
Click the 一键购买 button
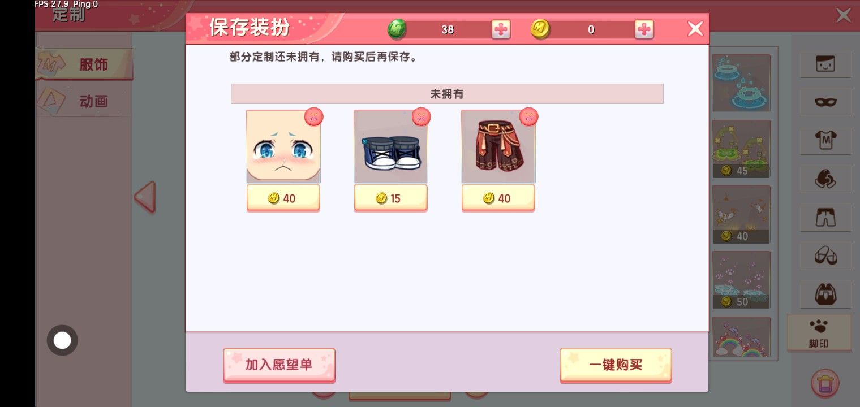point(616,365)
